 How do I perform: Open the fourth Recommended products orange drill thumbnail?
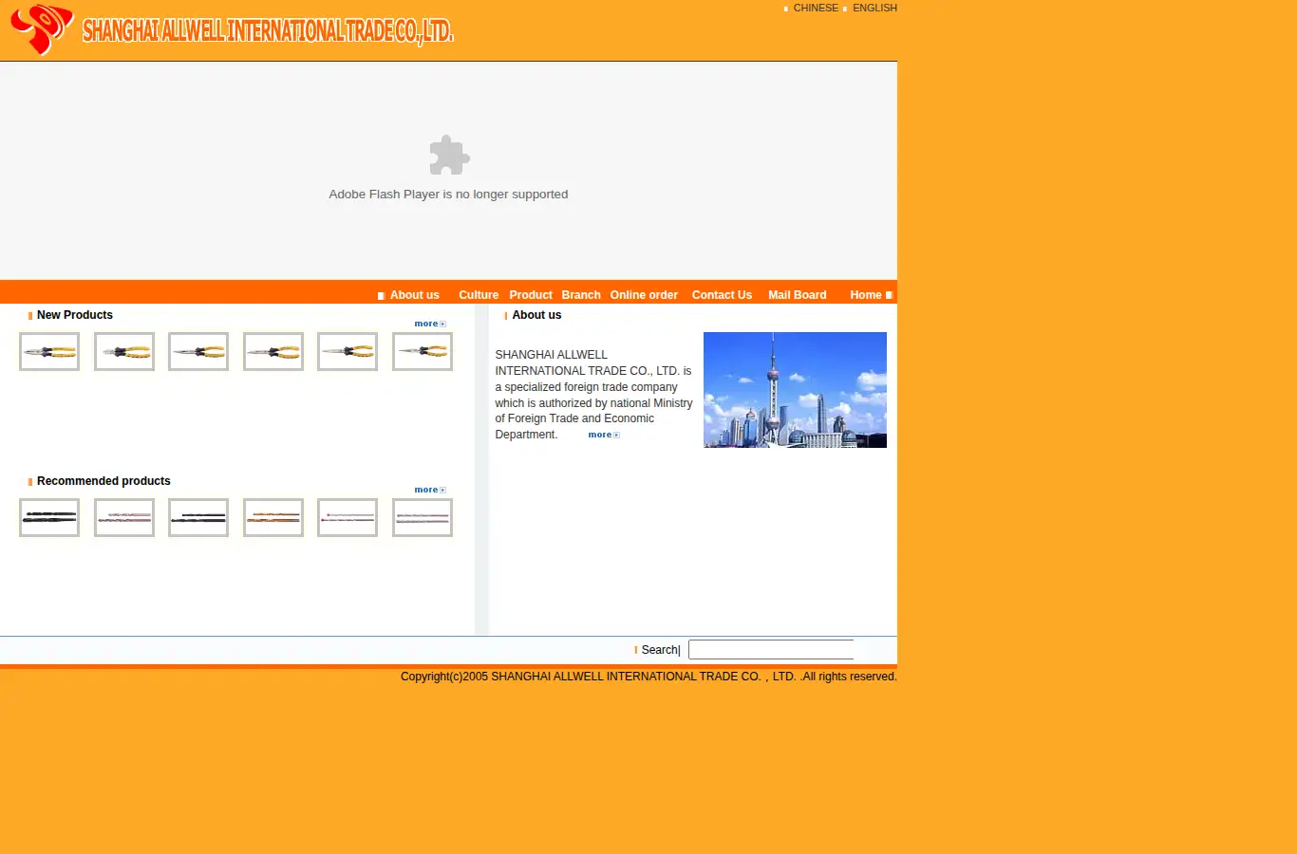pos(273,517)
